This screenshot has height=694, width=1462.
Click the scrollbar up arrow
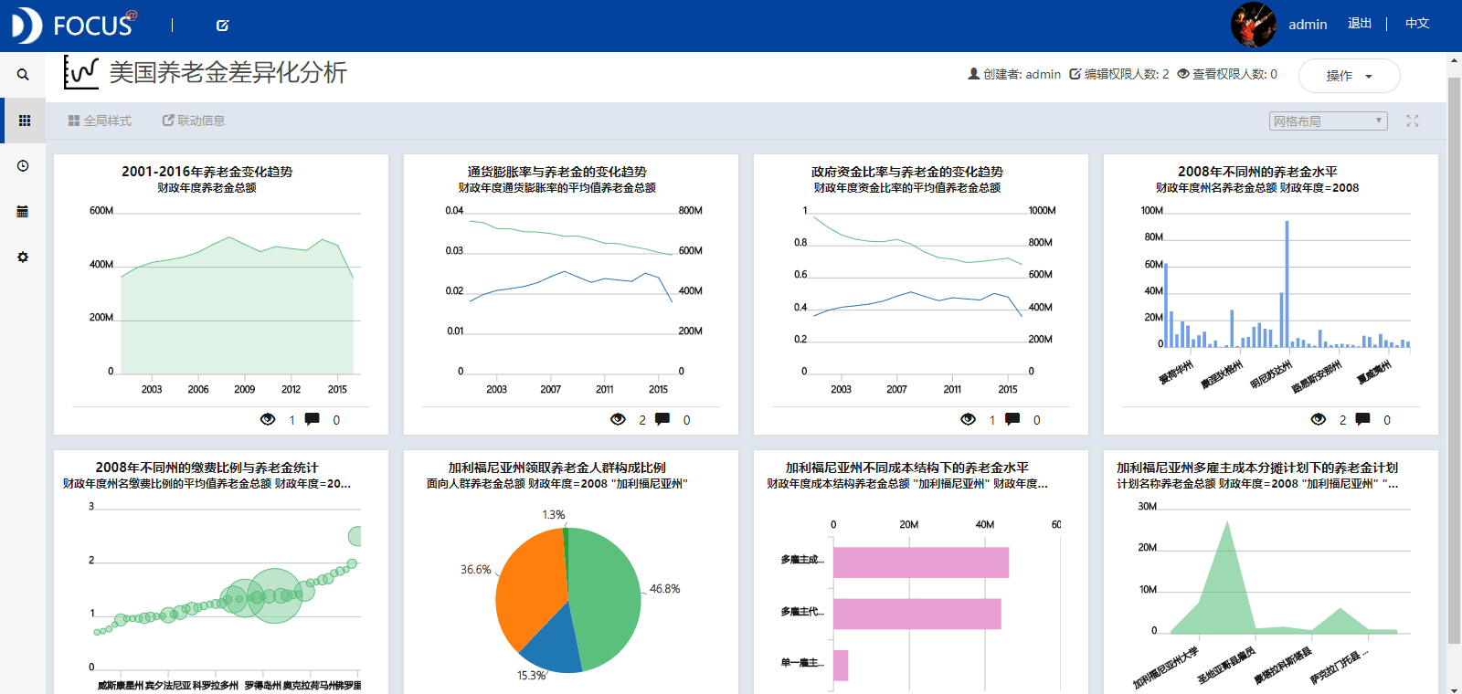[1454, 62]
